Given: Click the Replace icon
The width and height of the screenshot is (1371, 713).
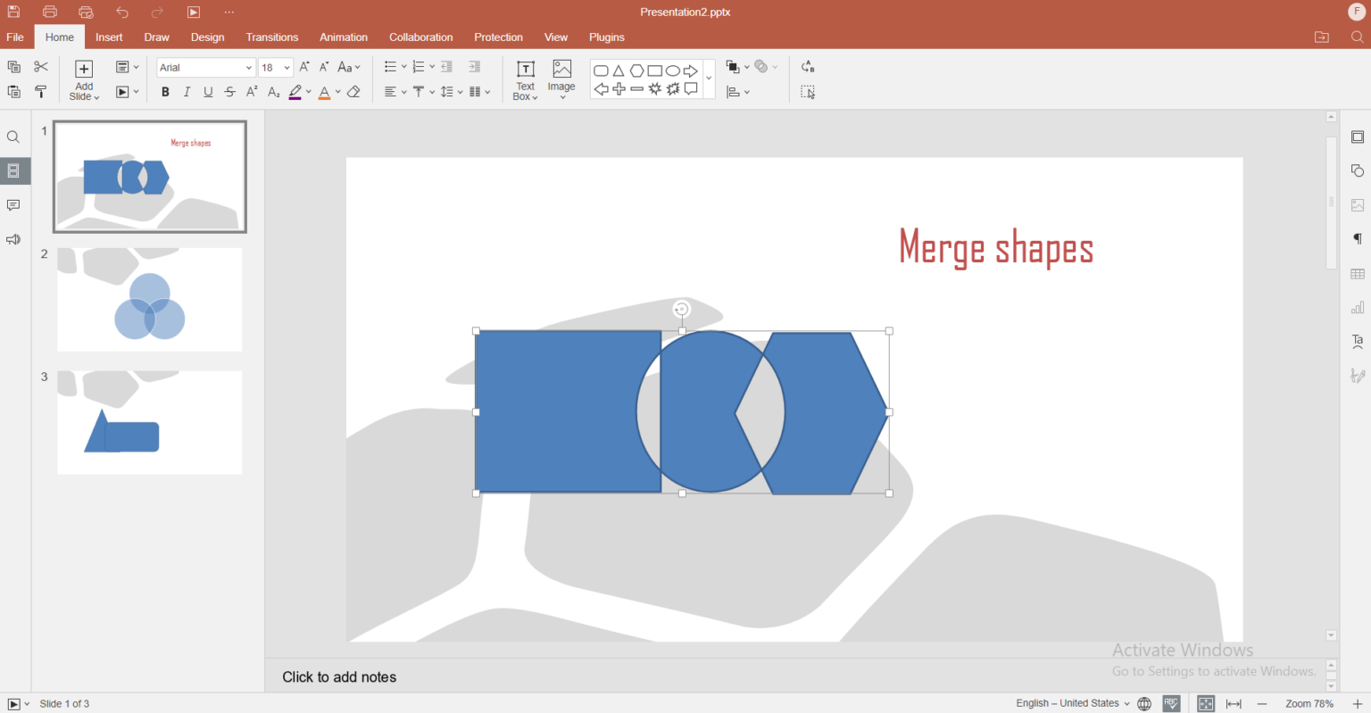Looking at the screenshot, I should pos(808,67).
